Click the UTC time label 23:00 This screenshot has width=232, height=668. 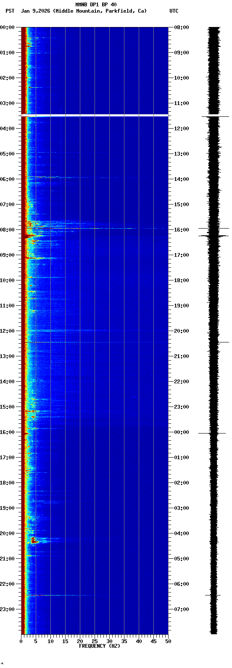[x=182, y=407]
